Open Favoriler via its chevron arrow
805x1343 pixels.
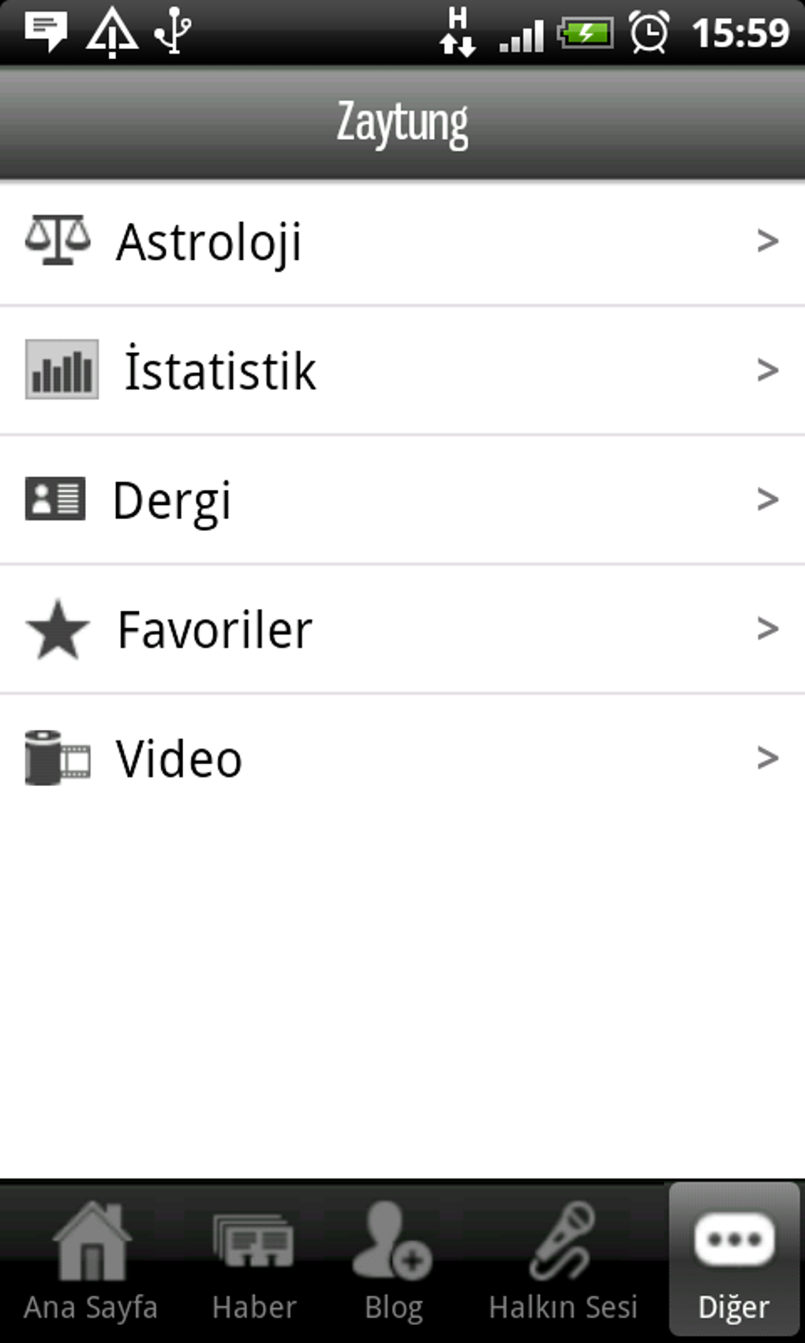[767, 629]
